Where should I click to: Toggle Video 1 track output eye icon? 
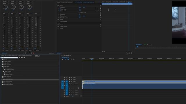pos(71,81)
